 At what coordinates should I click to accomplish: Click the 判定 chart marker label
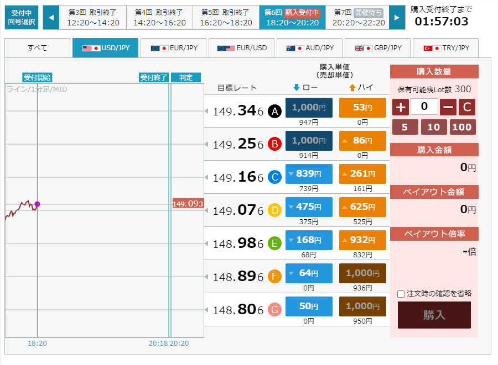tap(186, 77)
